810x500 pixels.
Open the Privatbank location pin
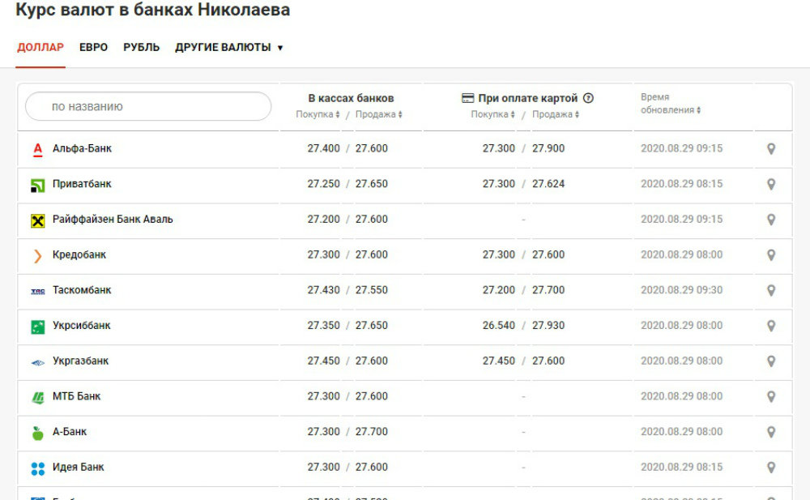(771, 184)
